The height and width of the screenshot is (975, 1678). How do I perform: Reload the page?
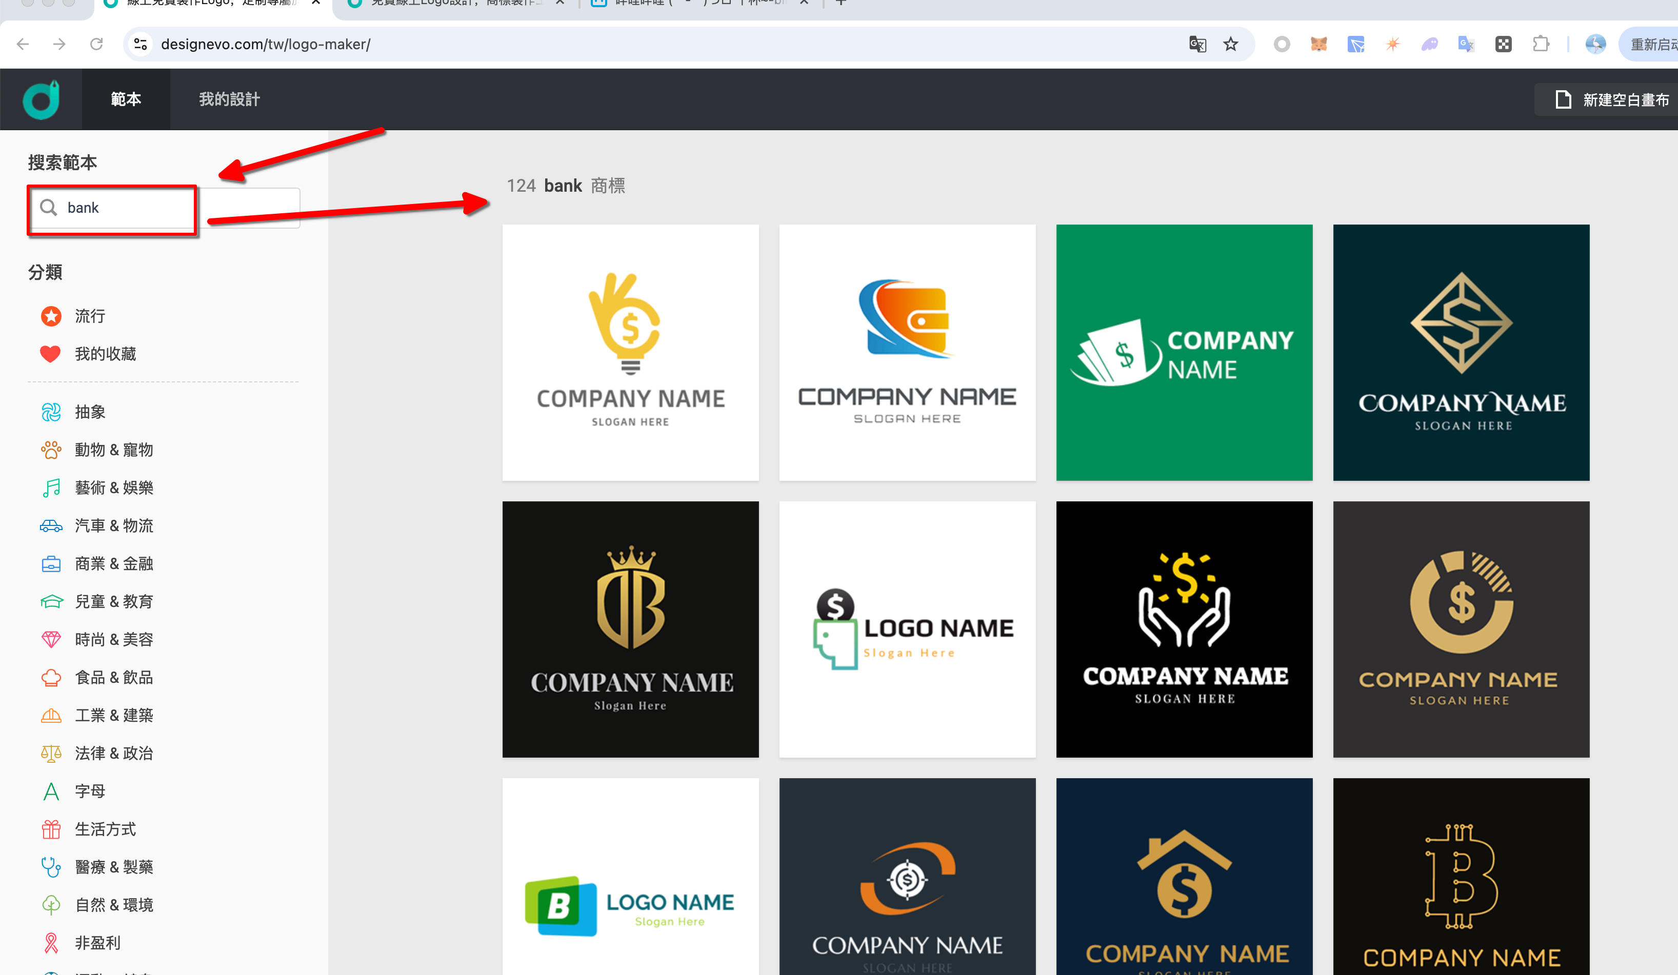click(96, 45)
